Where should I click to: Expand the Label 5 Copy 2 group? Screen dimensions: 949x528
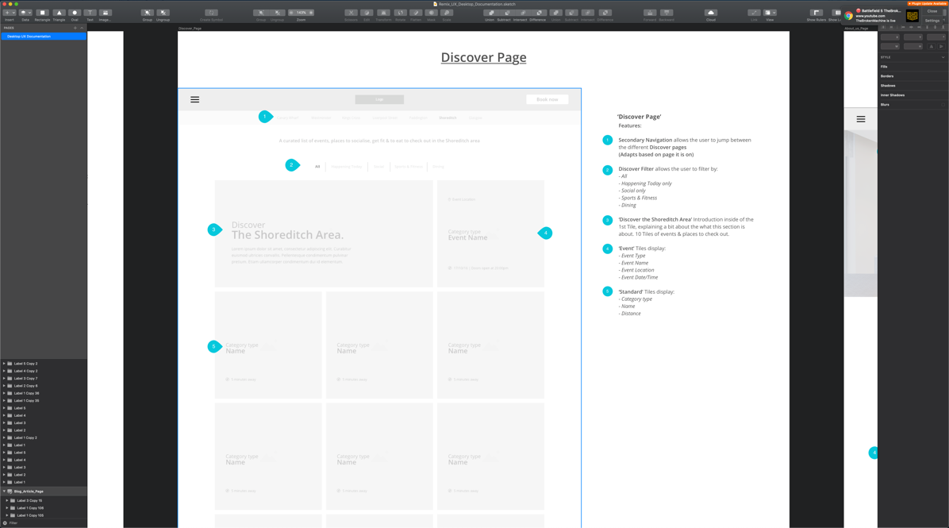pos(4,364)
